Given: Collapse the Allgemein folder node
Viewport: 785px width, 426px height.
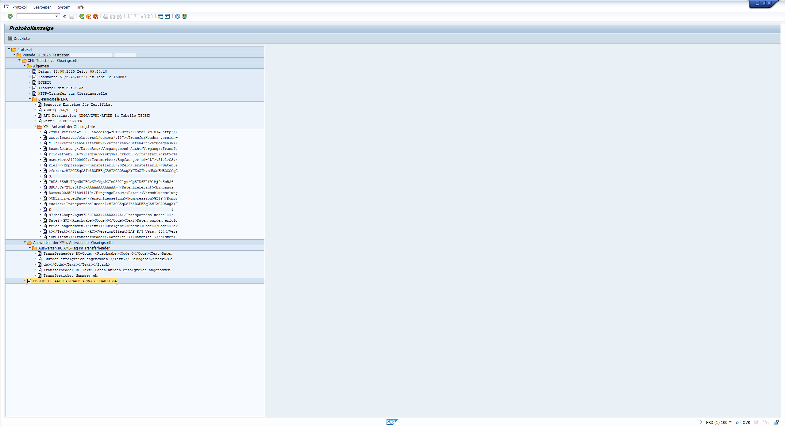Looking at the screenshot, I should 25,66.
